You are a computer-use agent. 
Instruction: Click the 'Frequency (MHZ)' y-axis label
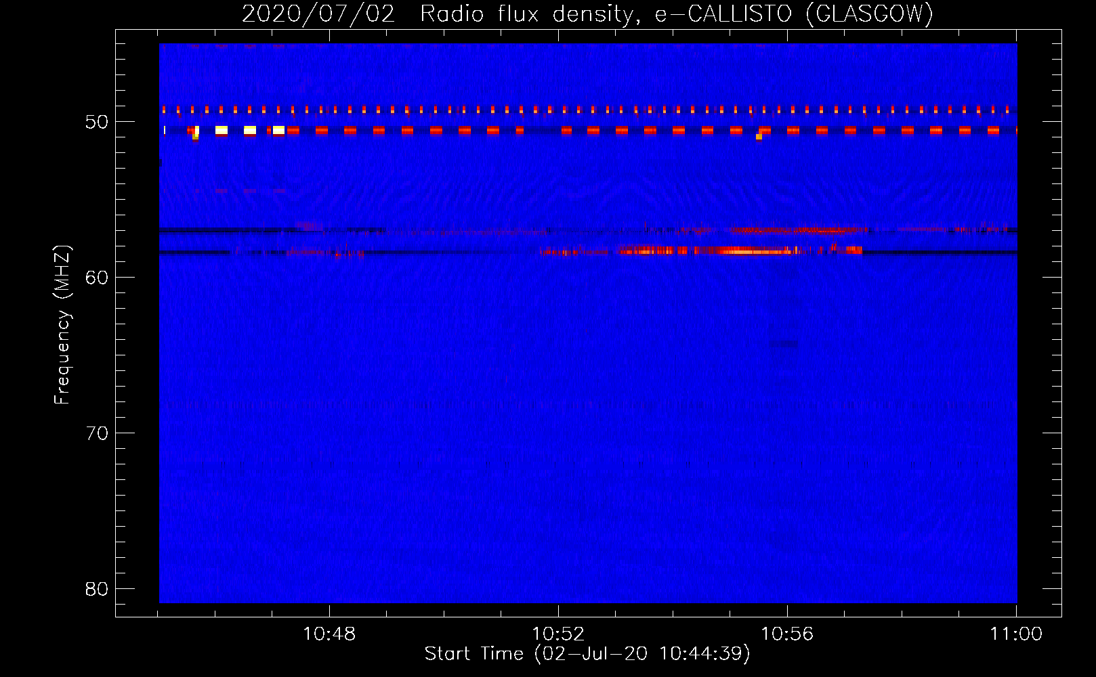tap(62, 325)
